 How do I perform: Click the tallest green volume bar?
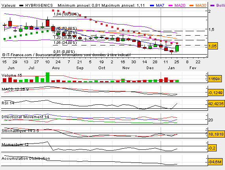pyautogui.click(x=47, y=77)
